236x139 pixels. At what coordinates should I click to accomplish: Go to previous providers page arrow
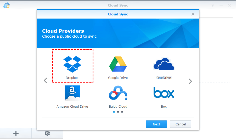point(46,80)
